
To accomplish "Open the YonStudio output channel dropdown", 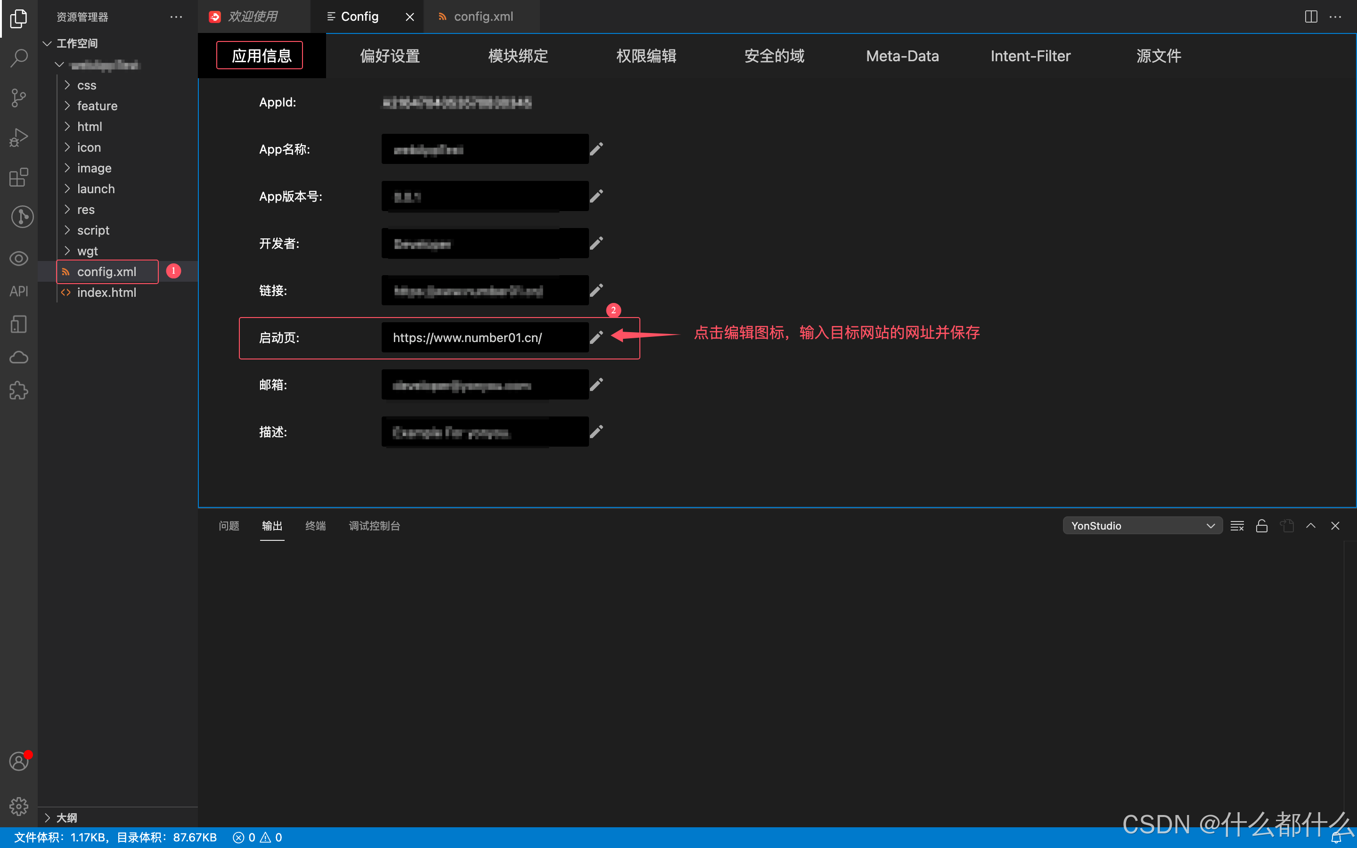I will pos(1142,525).
